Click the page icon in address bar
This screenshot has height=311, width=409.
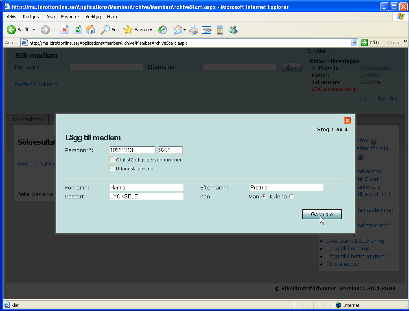point(25,43)
